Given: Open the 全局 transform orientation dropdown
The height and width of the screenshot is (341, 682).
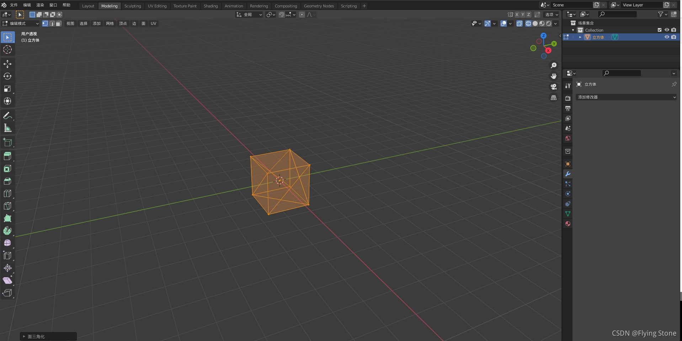Looking at the screenshot, I should tap(249, 15).
